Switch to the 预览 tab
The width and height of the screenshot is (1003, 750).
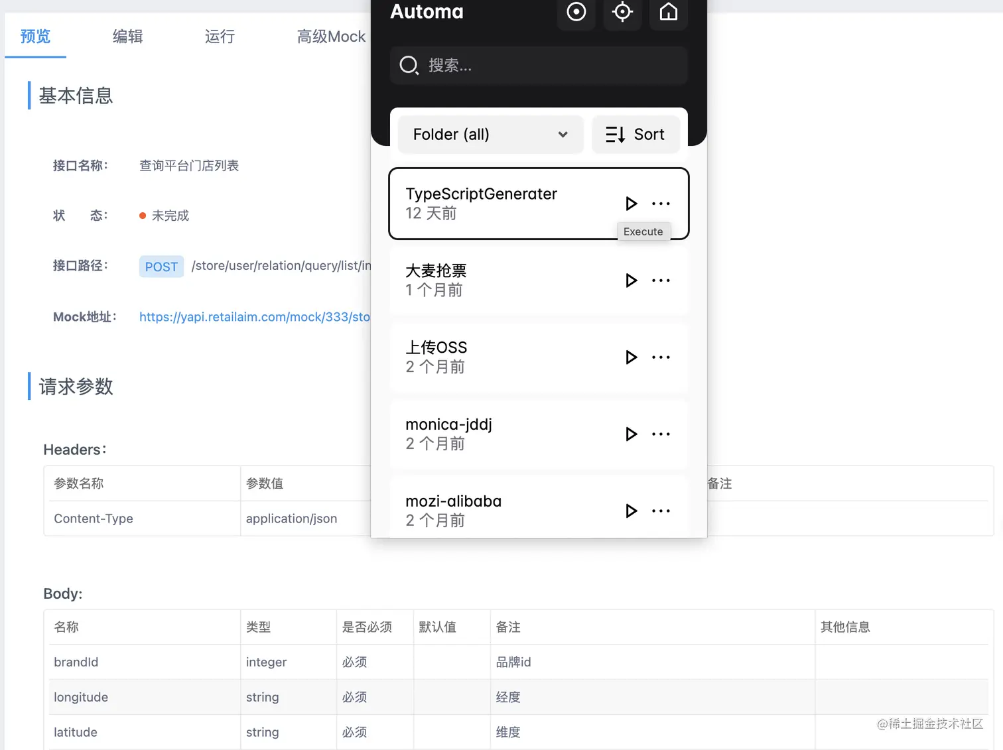tap(35, 36)
